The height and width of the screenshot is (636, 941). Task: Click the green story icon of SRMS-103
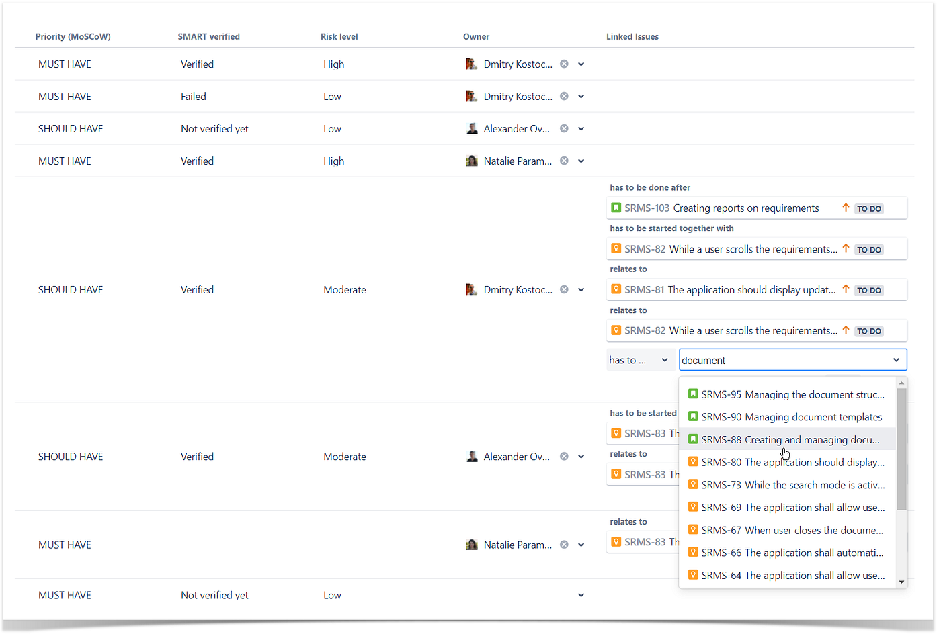pos(616,208)
